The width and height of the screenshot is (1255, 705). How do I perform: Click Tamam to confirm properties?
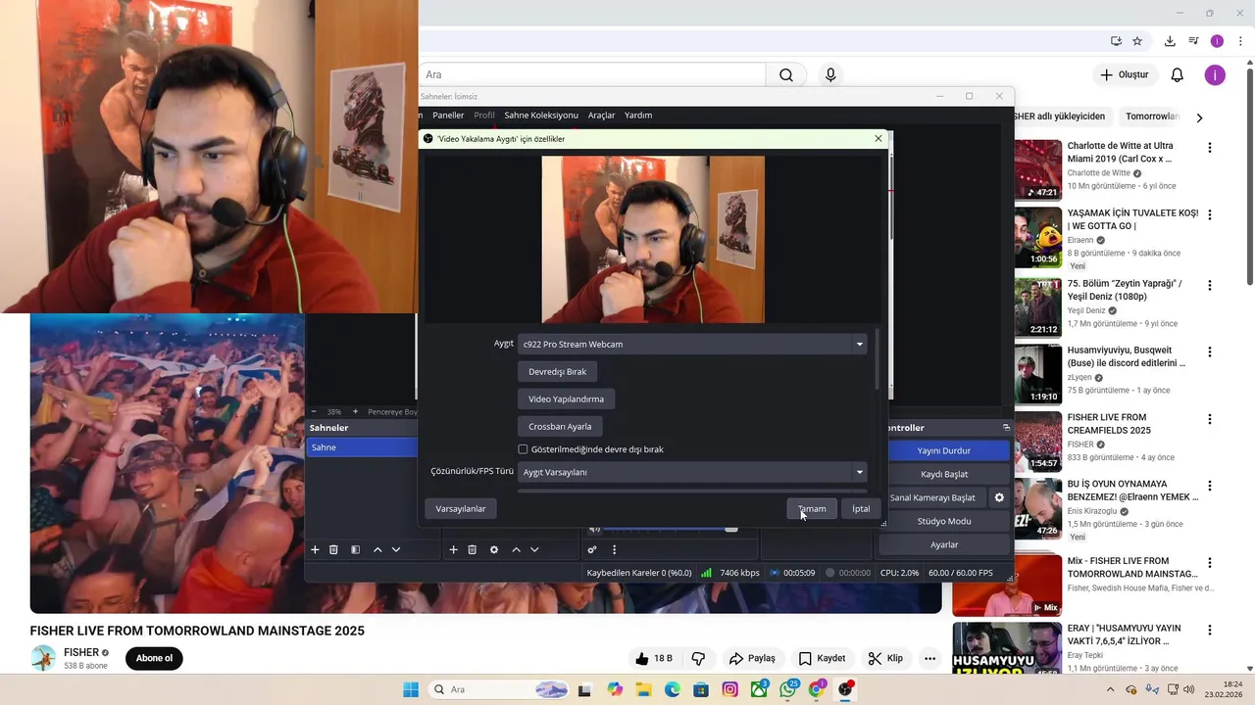coord(812,508)
